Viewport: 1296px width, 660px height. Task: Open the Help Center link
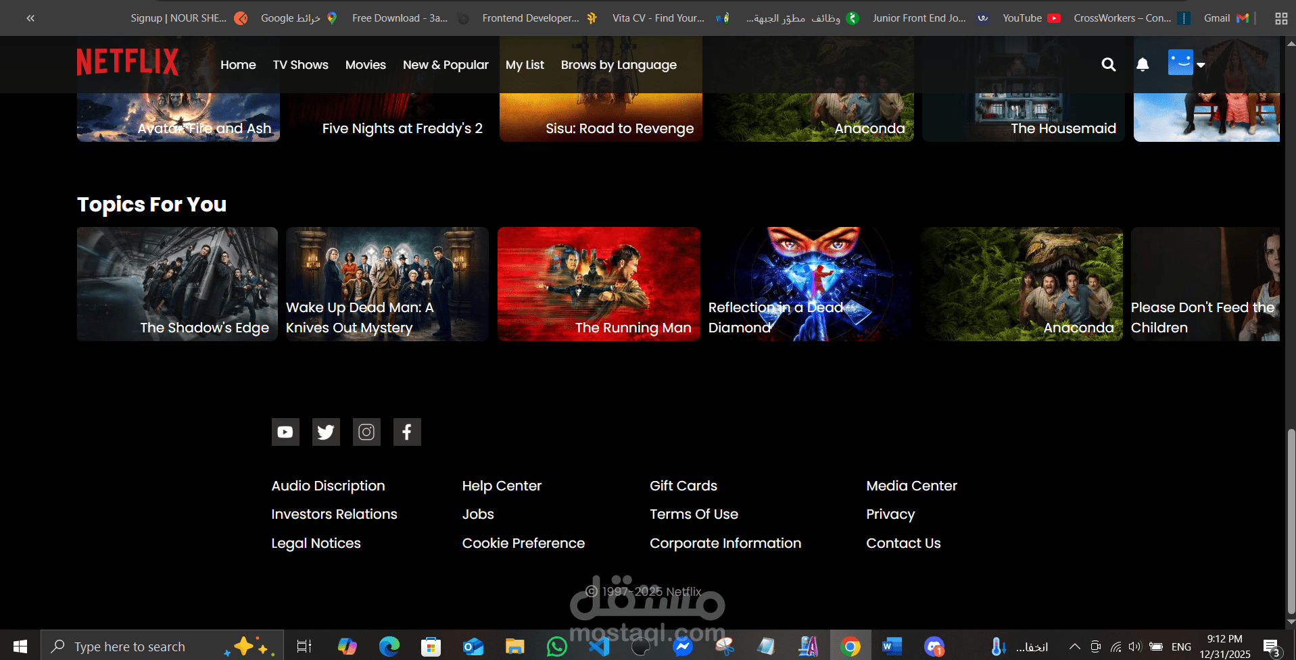pos(502,486)
